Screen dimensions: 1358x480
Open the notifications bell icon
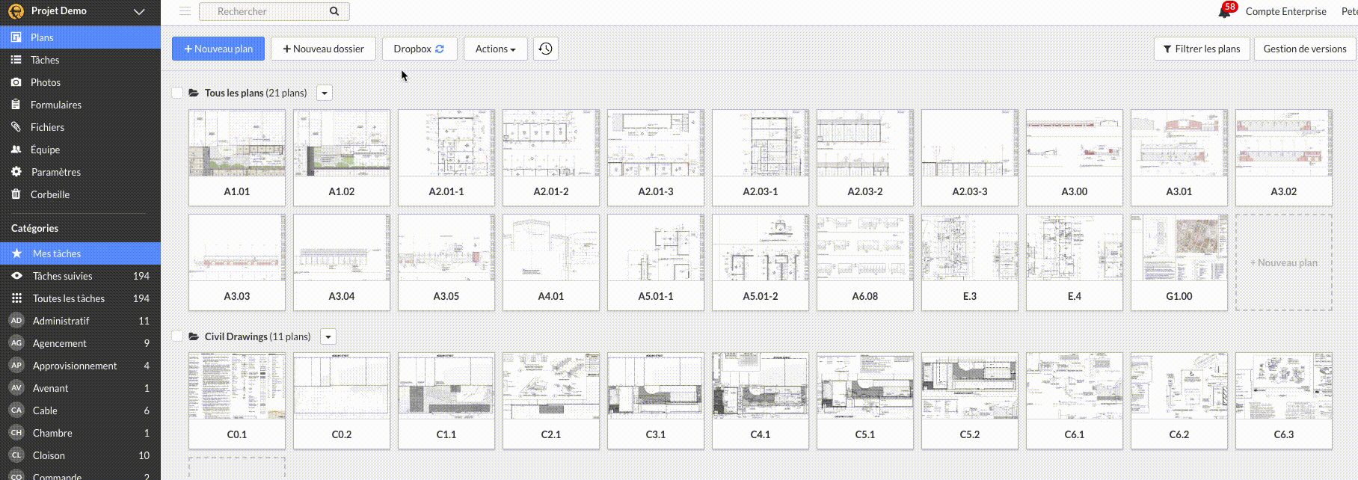[1225, 11]
